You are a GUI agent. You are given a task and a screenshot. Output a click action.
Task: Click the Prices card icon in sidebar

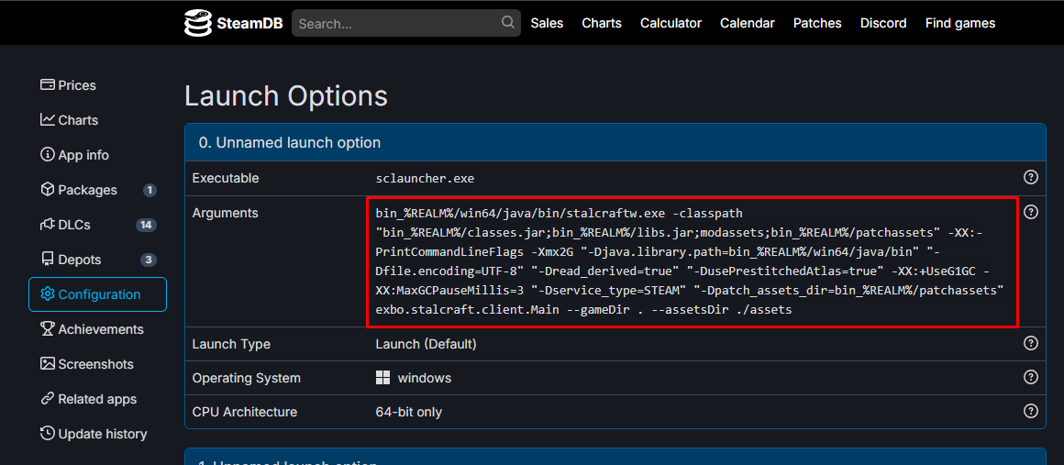pos(48,85)
